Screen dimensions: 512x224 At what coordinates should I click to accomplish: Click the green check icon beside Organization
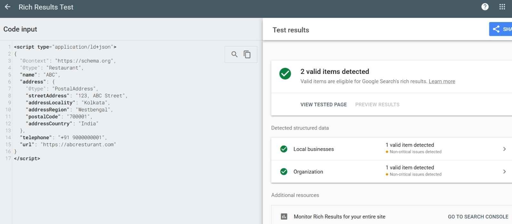point(284,172)
